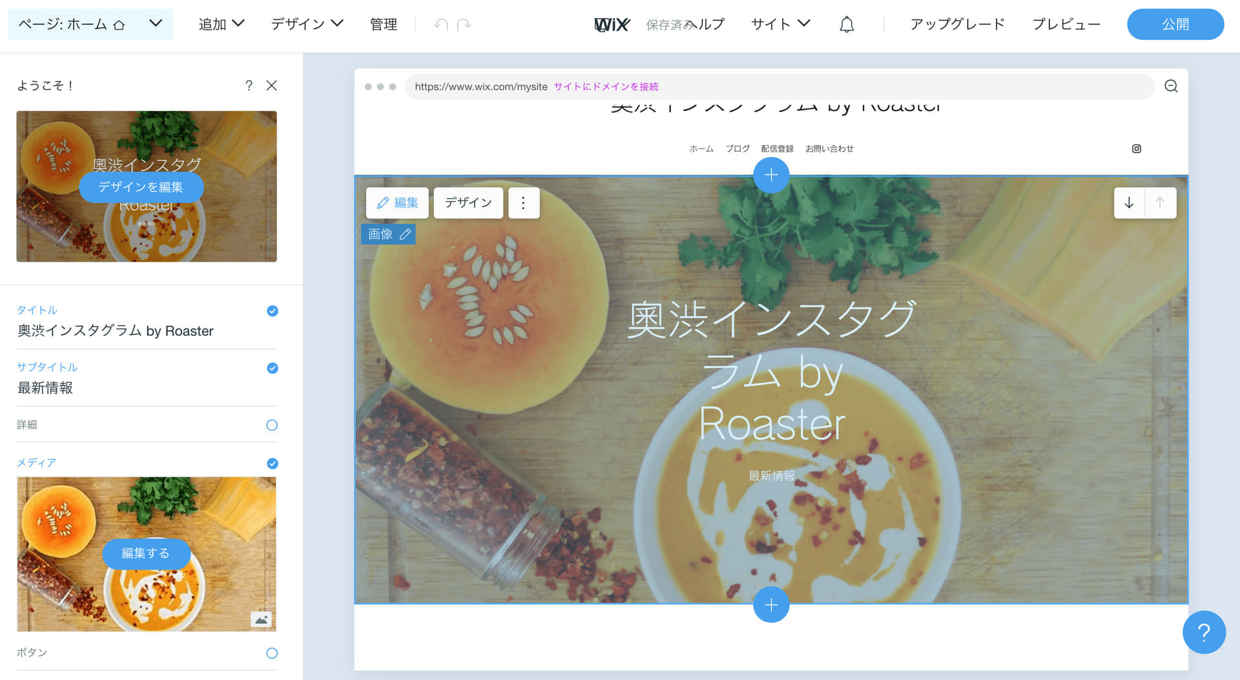Enable the ボタン field toggle
Image resolution: width=1240 pixels, height=680 pixels.
coord(272,653)
